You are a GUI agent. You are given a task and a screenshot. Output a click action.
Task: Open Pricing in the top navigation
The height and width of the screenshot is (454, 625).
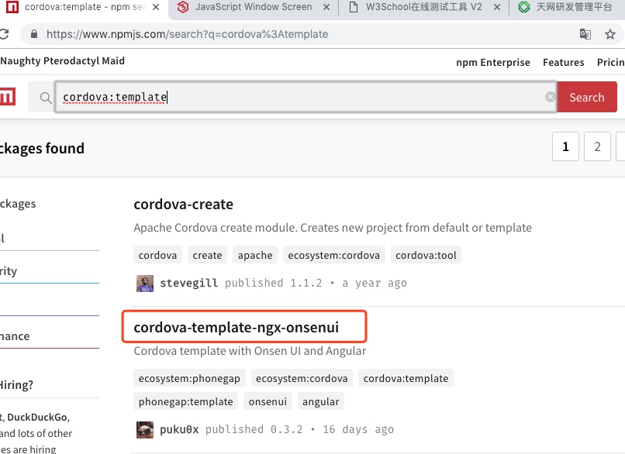tap(610, 63)
